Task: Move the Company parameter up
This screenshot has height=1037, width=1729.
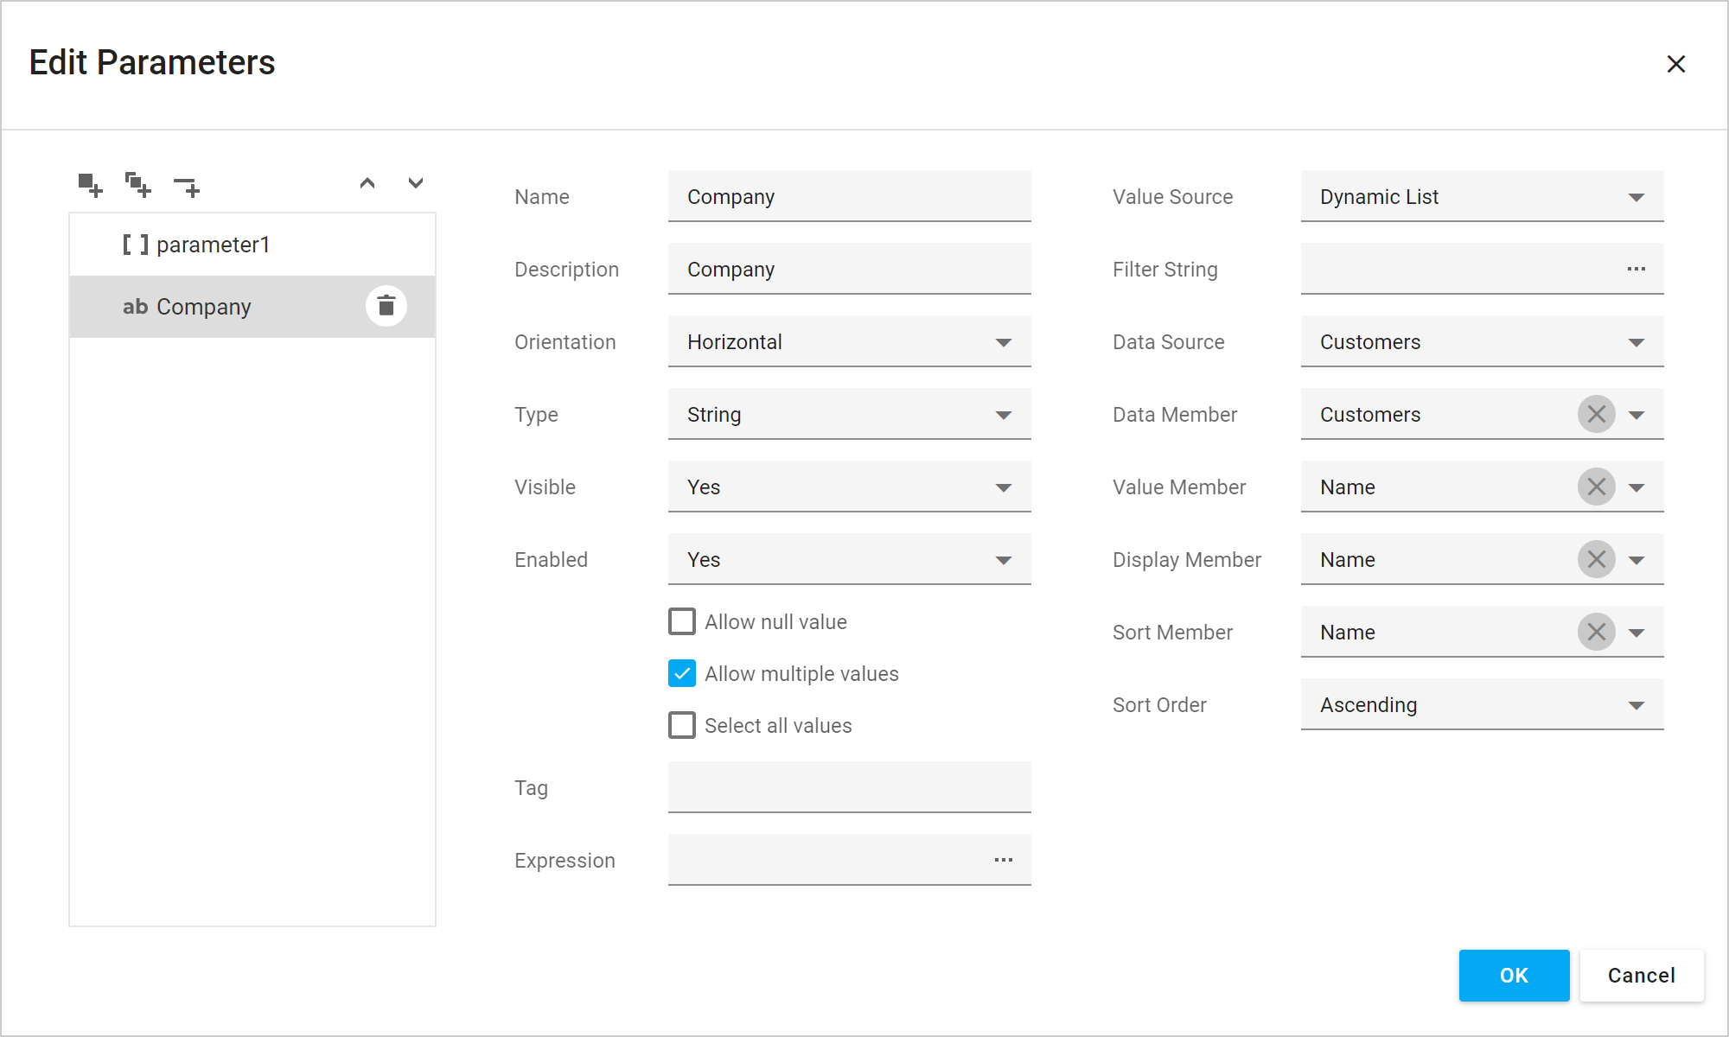Action: coord(367,183)
